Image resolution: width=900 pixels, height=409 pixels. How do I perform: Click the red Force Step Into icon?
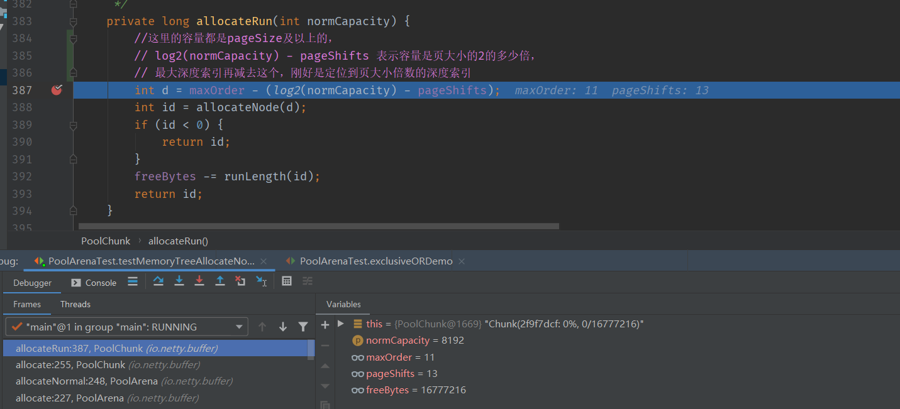click(x=199, y=281)
